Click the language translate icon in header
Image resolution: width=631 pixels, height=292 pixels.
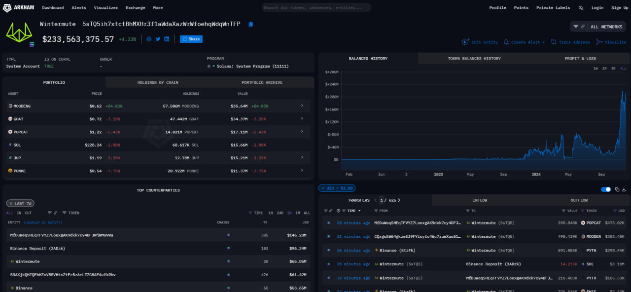[581, 8]
